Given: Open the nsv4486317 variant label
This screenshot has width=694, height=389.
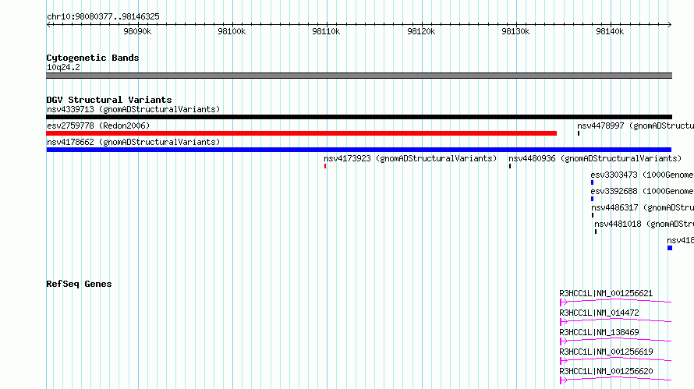Looking at the screenshot, I should 643,207.
